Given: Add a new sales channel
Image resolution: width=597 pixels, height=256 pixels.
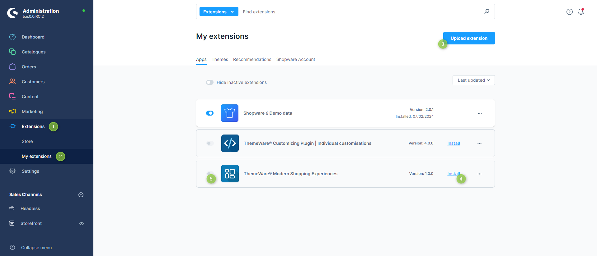Looking at the screenshot, I should click(81, 195).
